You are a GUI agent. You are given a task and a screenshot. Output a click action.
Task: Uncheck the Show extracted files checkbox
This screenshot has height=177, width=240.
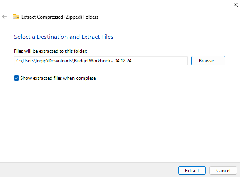[16, 78]
